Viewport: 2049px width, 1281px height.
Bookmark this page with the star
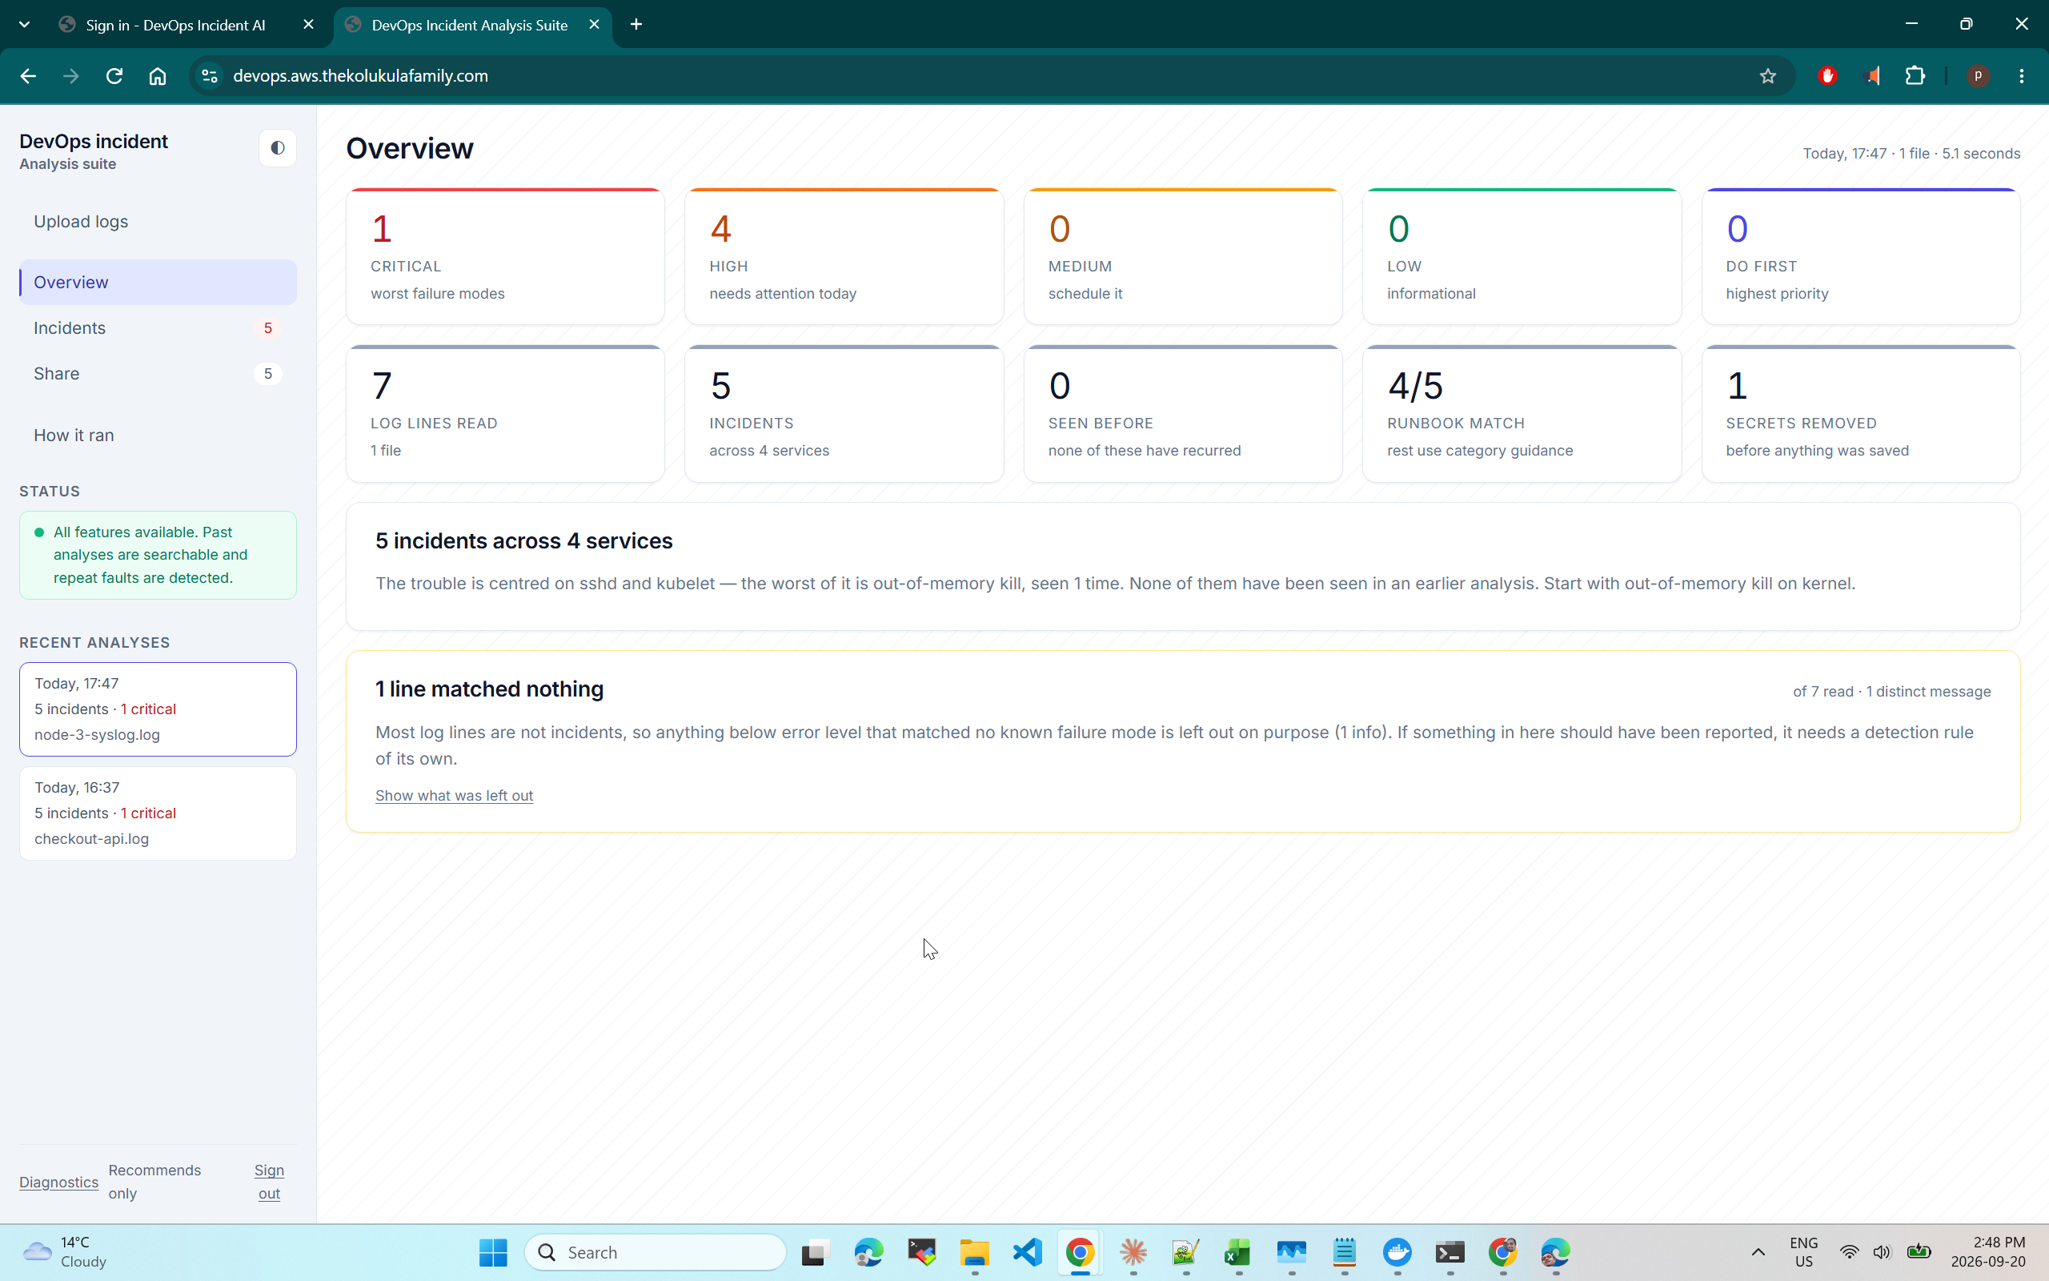coord(1767,76)
